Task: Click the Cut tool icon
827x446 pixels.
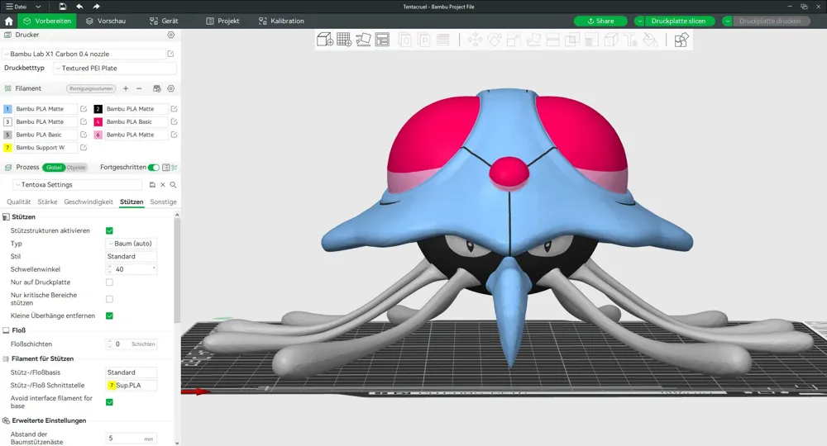Action: (552, 40)
